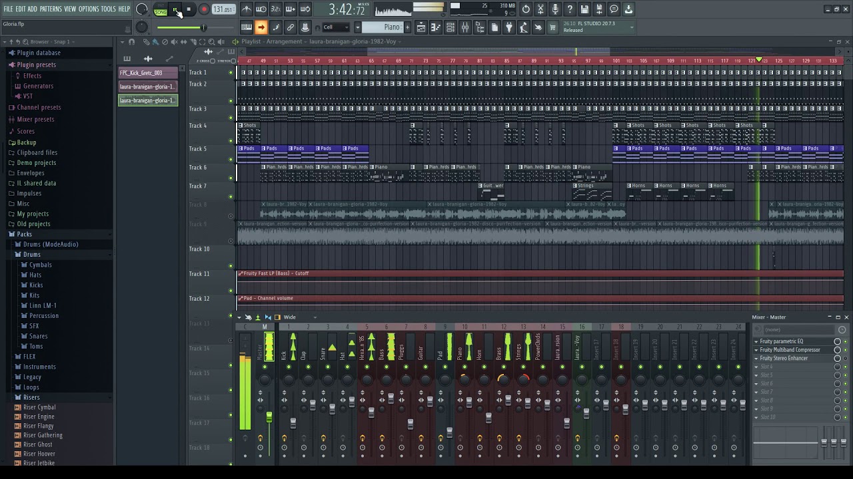Mute the Piano mixer track LED
Image resolution: width=853 pixels, height=479 pixels.
(464, 367)
